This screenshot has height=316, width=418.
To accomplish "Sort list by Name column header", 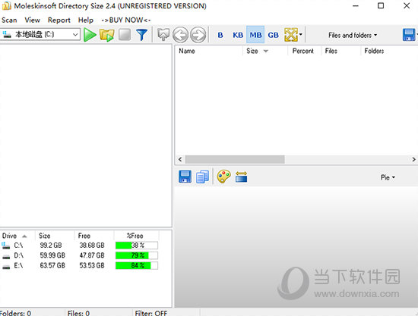I will 209,51.
